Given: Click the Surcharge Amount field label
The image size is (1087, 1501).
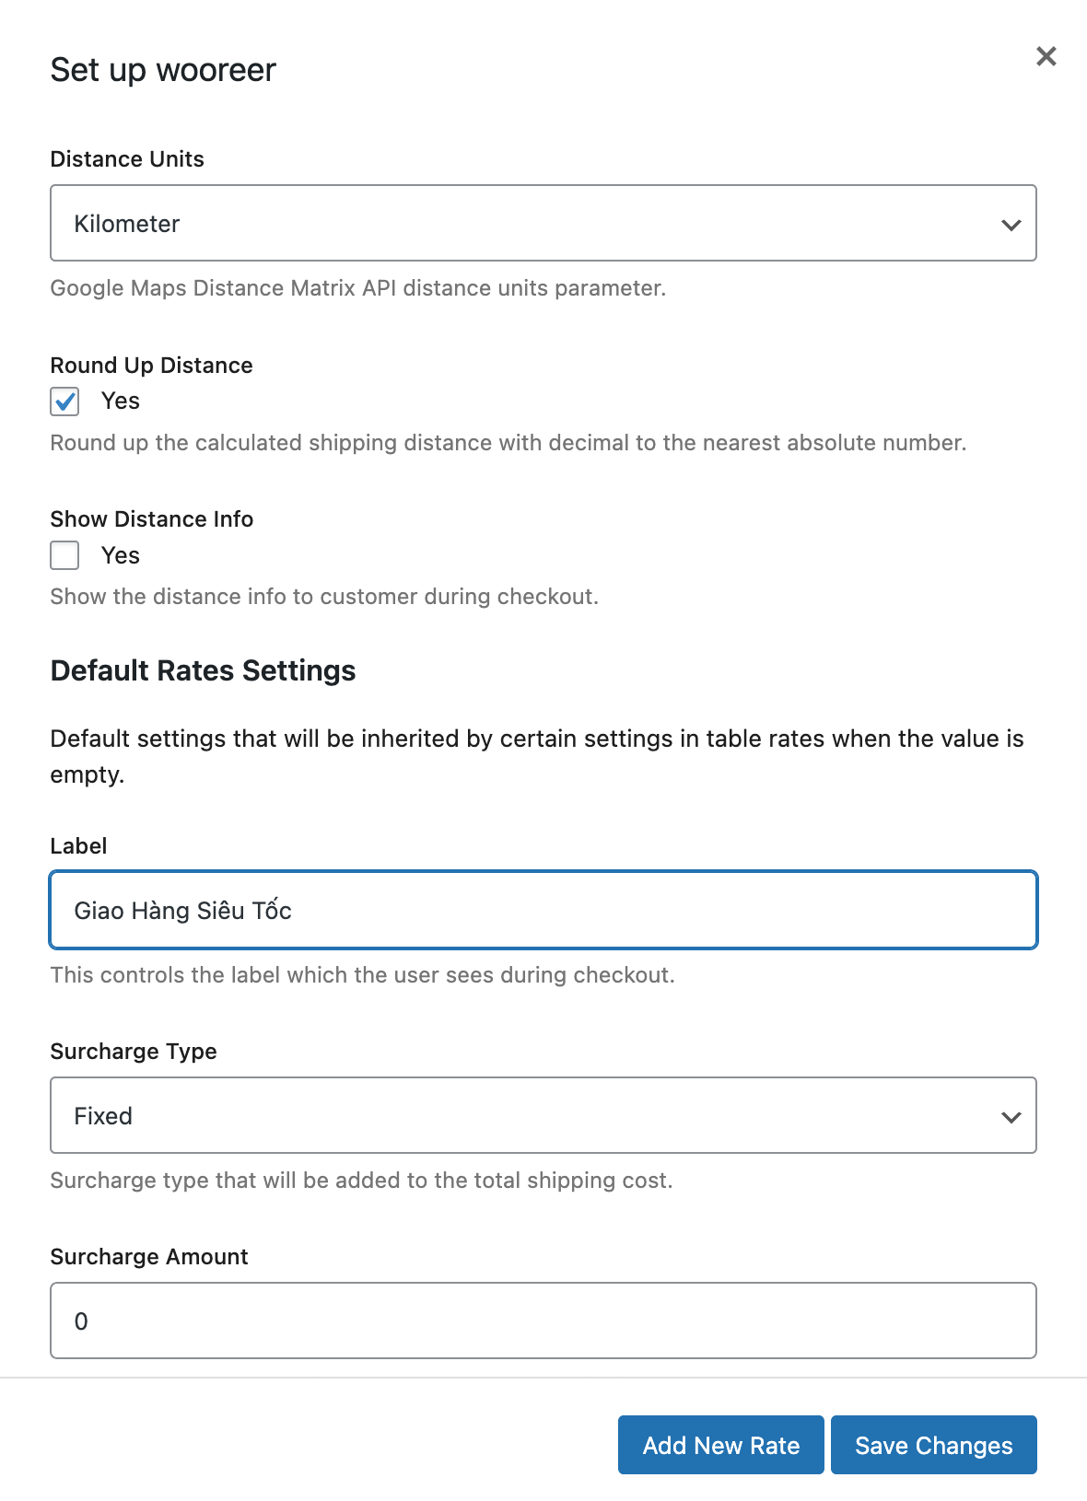Looking at the screenshot, I should point(149,1257).
